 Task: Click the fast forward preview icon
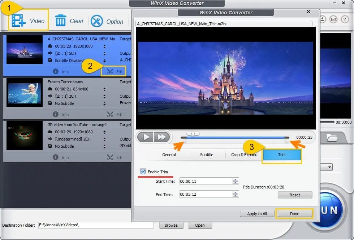(161, 137)
